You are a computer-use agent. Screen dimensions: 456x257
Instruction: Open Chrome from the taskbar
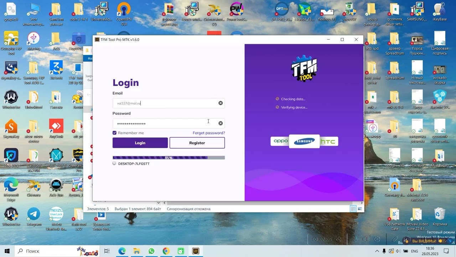166,251
